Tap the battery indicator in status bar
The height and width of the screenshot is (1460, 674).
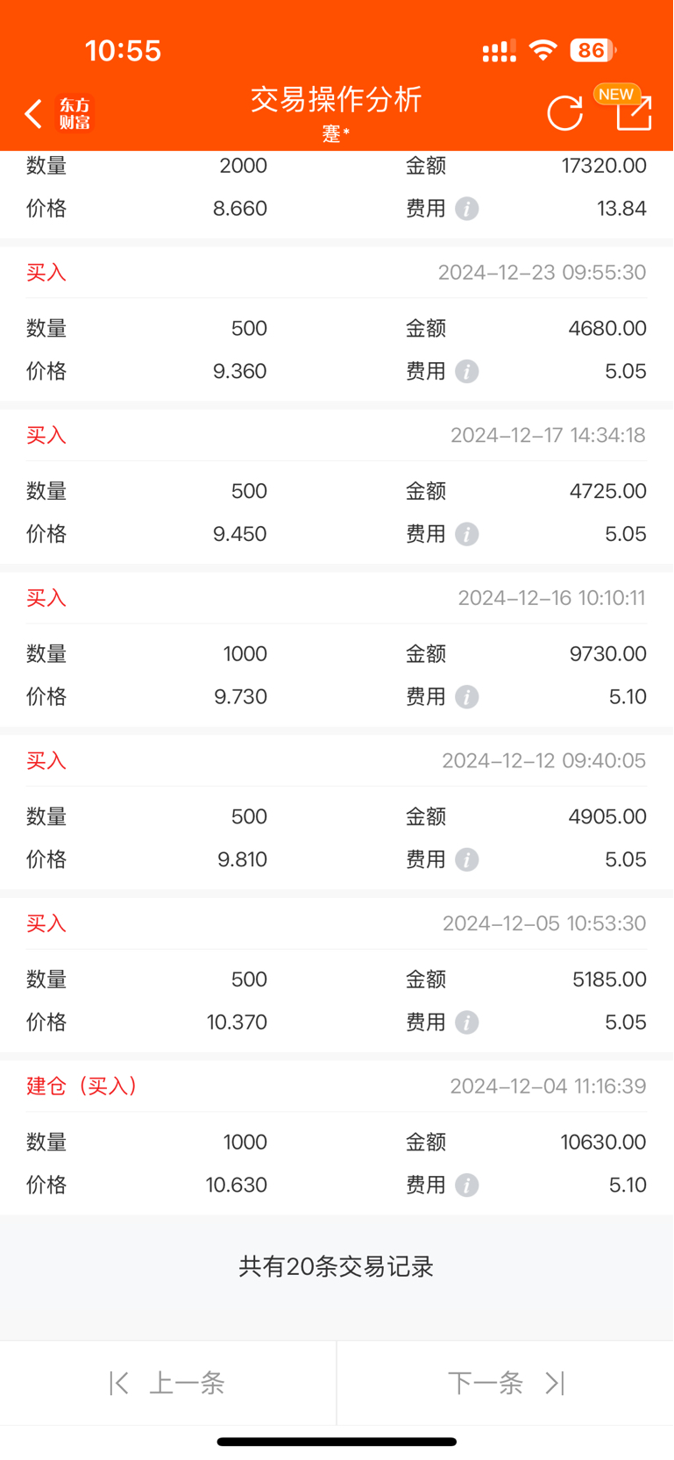click(x=593, y=50)
